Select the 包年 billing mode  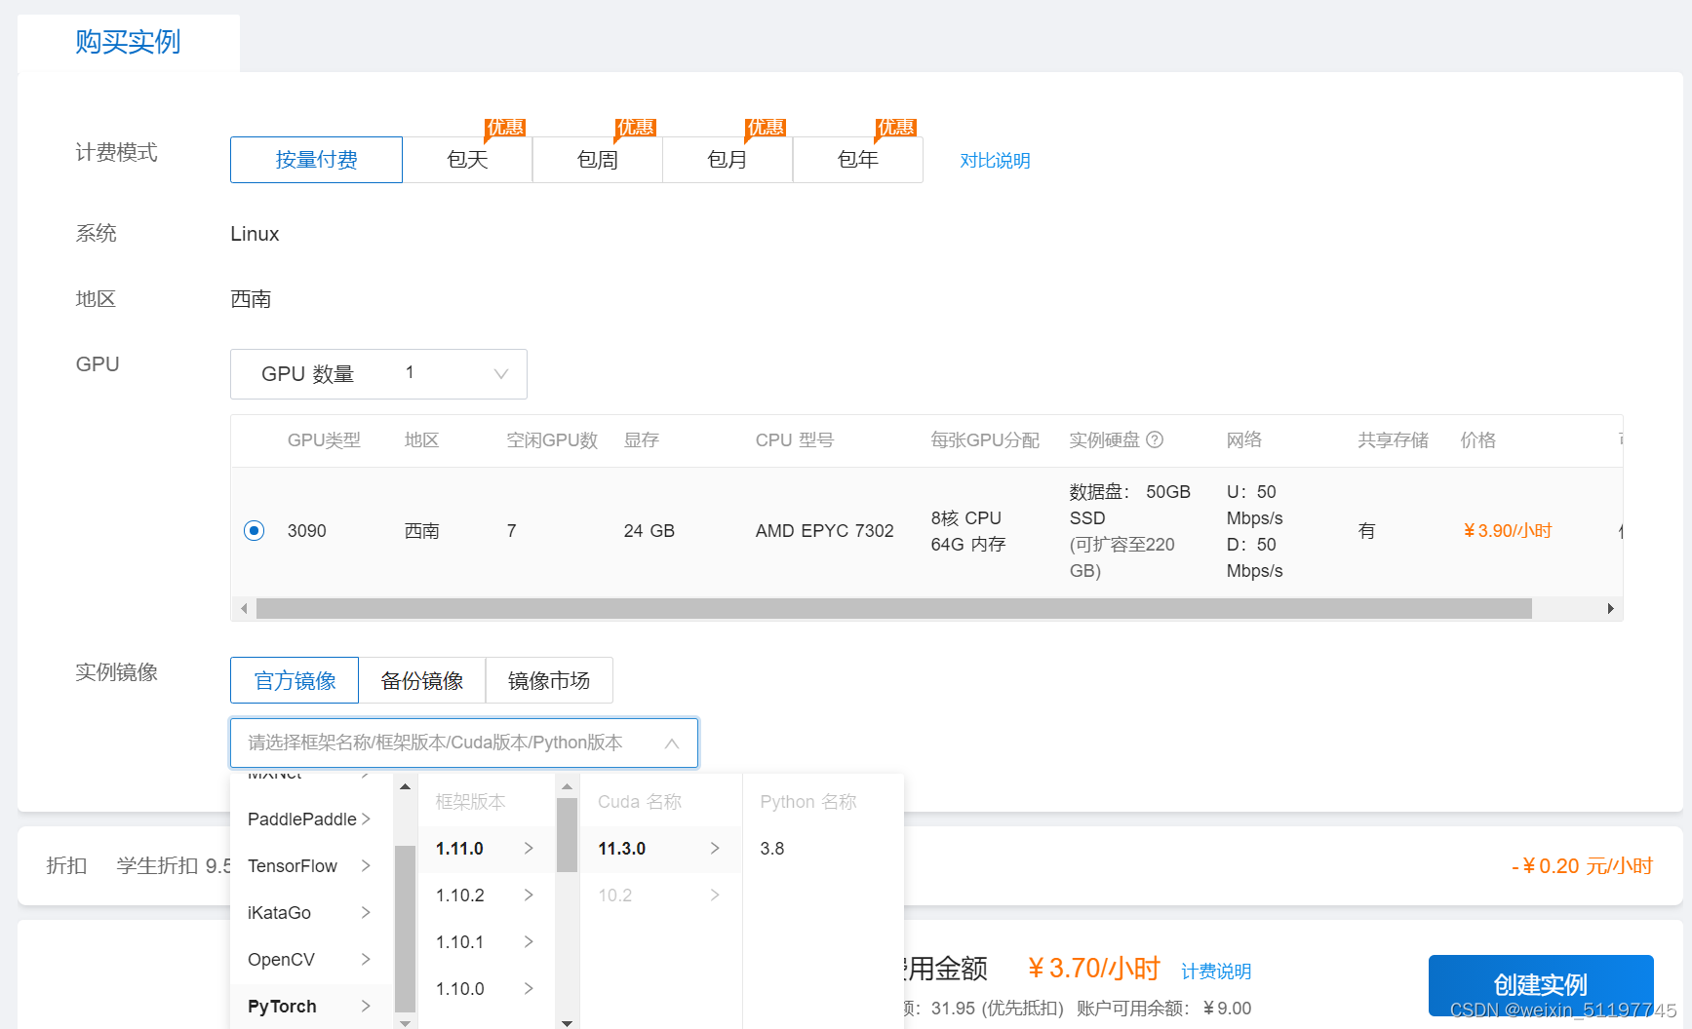click(x=858, y=160)
